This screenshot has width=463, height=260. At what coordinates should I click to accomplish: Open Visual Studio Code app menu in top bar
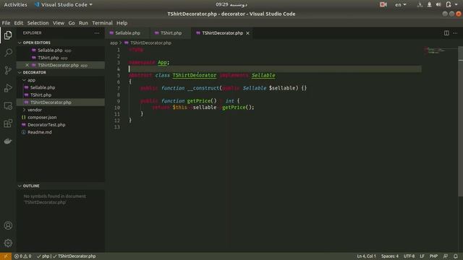coord(63,4)
